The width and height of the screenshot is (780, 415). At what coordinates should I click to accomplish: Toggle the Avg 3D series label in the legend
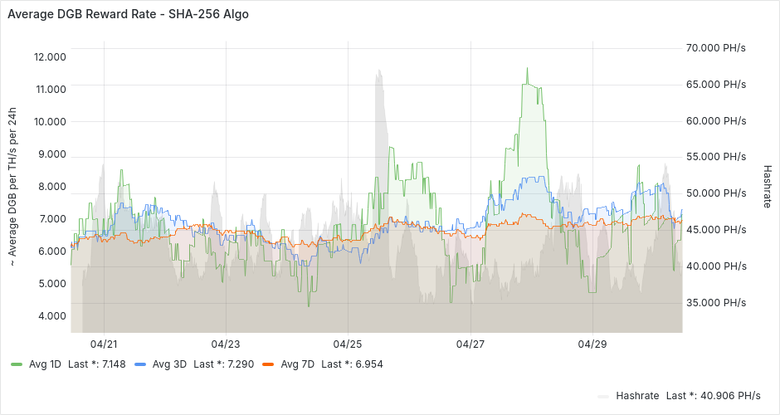pos(168,364)
